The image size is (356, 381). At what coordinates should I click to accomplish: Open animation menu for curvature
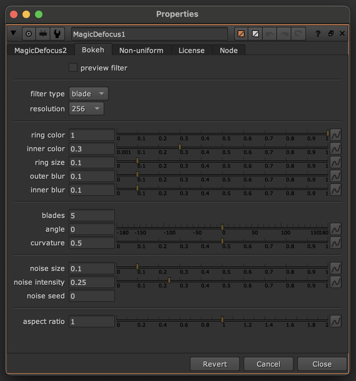pos(336,243)
